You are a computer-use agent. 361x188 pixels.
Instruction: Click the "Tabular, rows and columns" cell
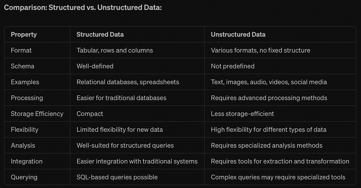(x=115, y=50)
